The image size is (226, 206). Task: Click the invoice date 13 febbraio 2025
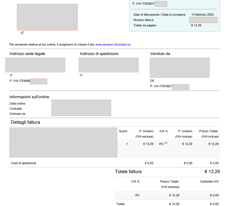pos(202,15)
